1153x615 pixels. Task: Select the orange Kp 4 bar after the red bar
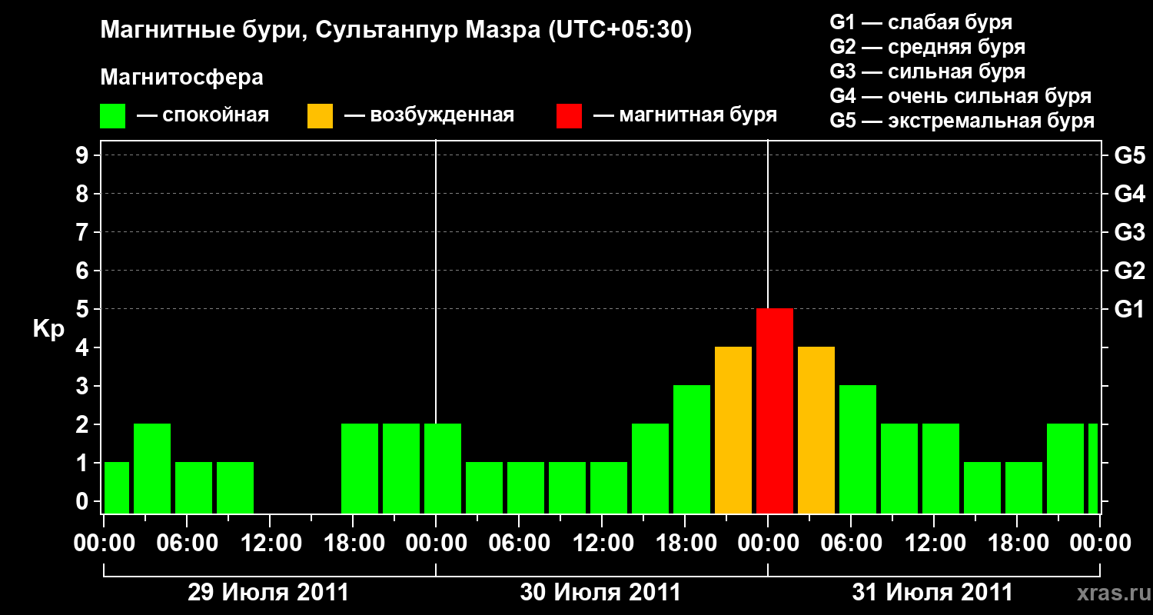(x=816, y=430)
